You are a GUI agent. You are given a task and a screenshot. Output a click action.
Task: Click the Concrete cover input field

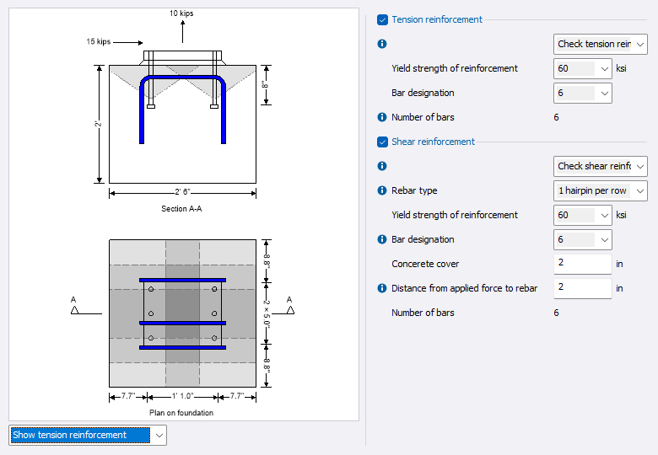click(582, 264)
